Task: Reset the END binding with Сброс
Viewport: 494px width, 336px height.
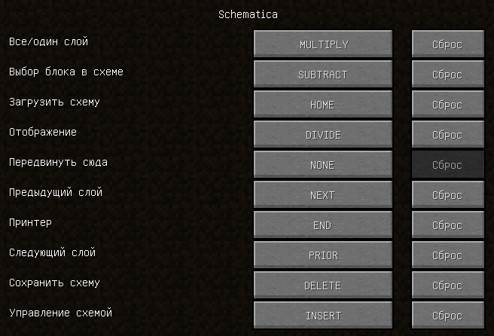Action: (447, 225)
